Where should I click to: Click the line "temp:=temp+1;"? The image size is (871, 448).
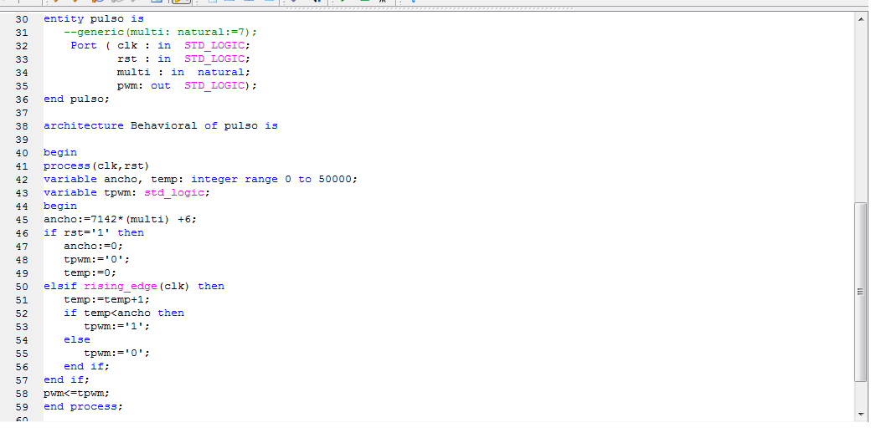[x=106, y=299]
